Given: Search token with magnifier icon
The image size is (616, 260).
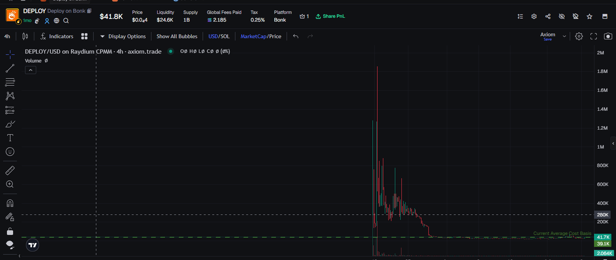Looking at the screenshot, I should pos(66,21).
